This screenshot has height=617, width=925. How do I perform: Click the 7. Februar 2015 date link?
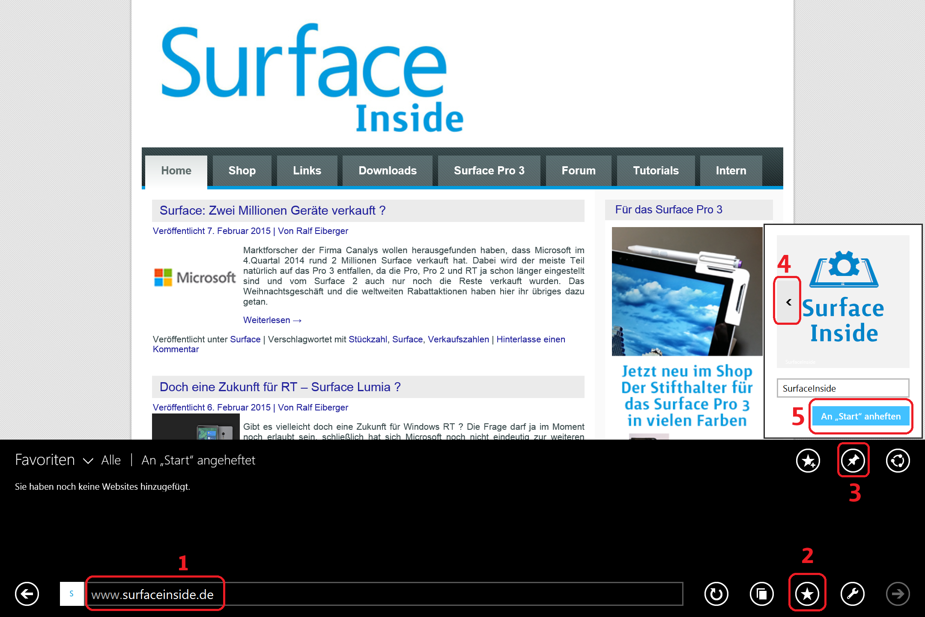click(239, 231)
